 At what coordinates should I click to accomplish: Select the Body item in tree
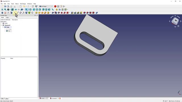[x=8, y=27]
